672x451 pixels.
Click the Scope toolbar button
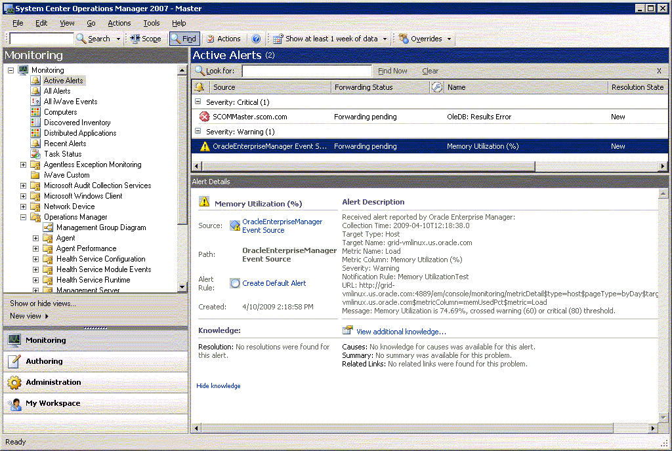pyautogui.click(x=145, y=39)
